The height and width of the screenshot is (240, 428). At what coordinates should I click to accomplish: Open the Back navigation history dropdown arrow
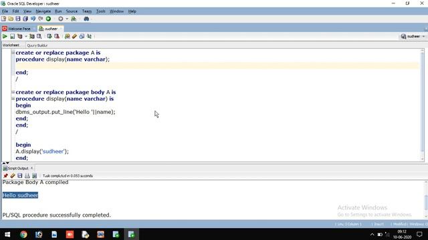tap(67, 19)
